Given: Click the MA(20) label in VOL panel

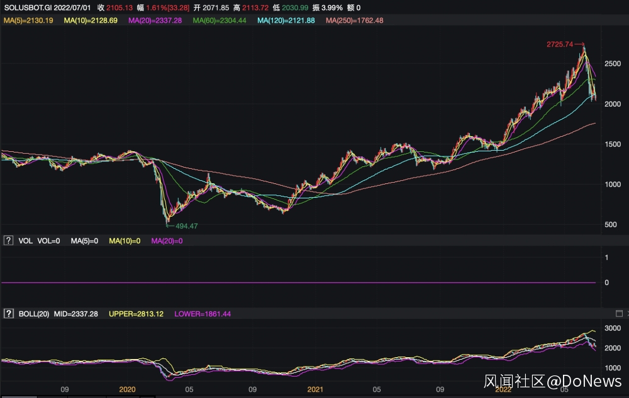Looking at the screenshot, I should [x=167, y=240].
